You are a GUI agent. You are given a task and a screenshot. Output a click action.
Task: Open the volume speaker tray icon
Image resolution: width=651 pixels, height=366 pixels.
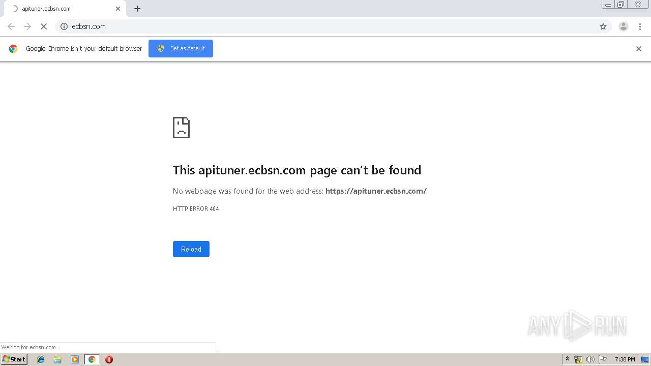pyautogui.click(x=590, y=359)
